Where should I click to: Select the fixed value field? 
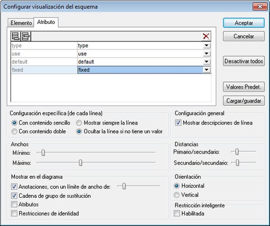[140, 70]
